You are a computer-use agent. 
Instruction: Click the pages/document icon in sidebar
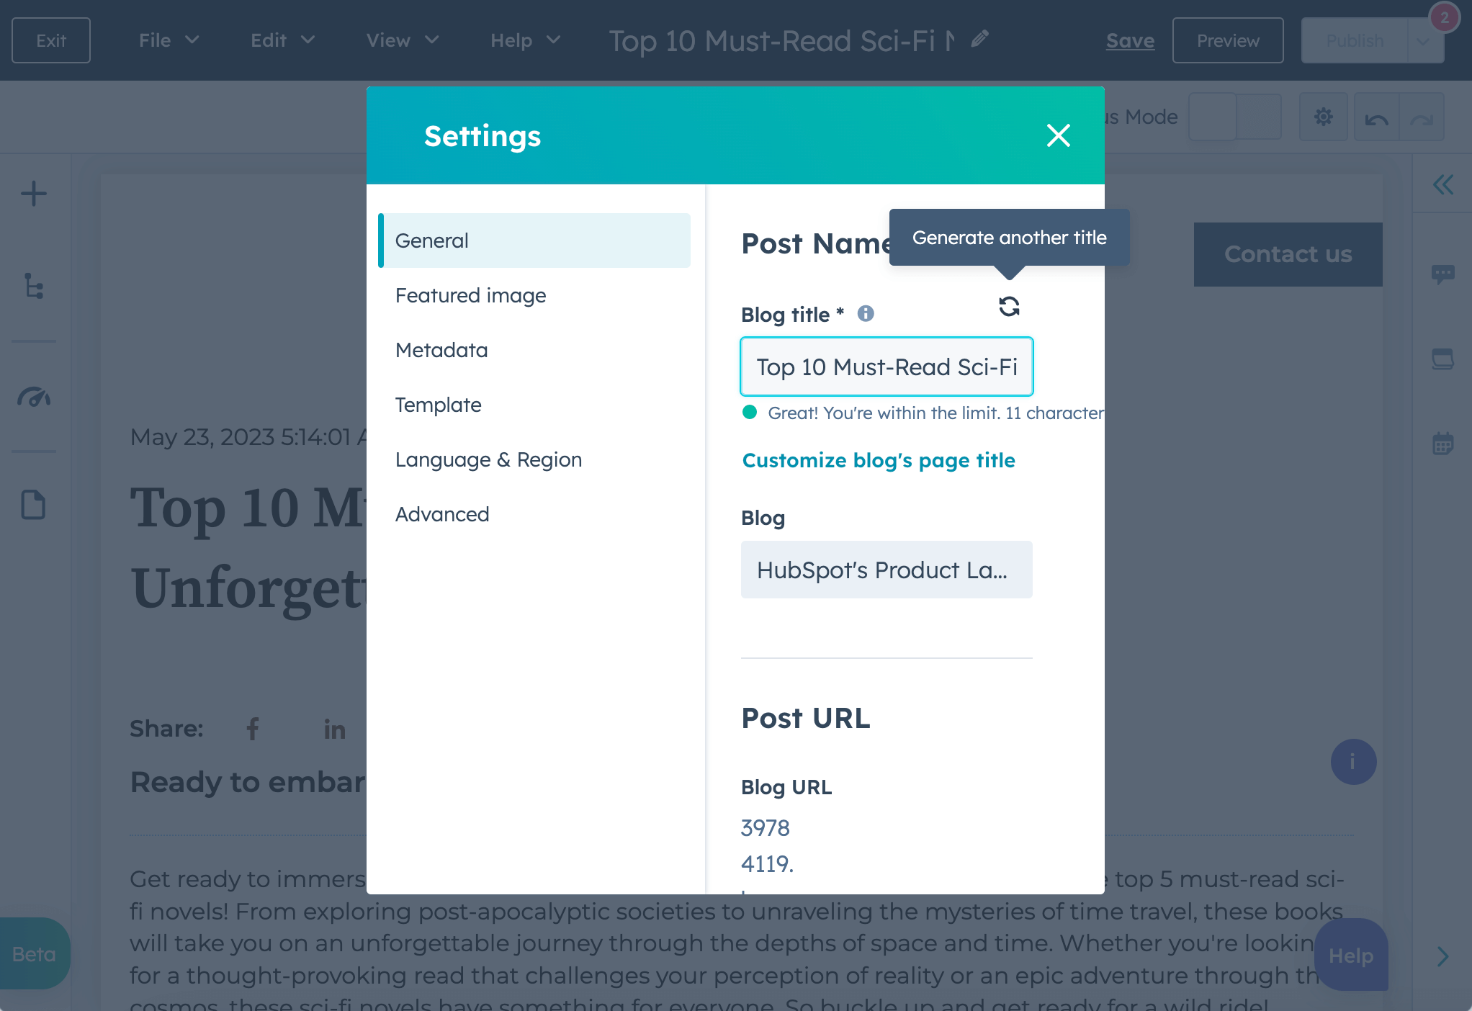(x=34, y=504)
